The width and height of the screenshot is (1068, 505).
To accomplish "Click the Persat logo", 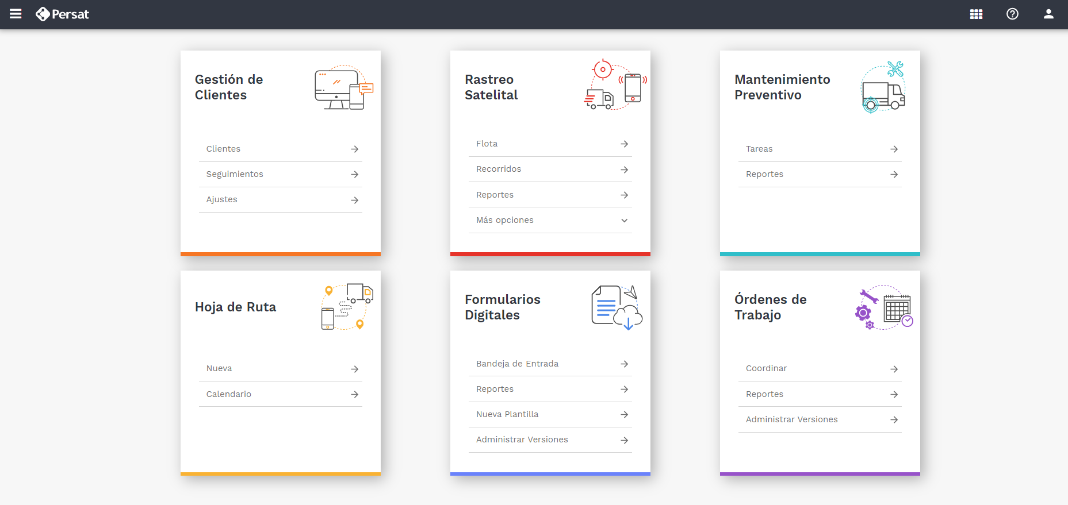I will pyautogui.click(x=62, y=14).
